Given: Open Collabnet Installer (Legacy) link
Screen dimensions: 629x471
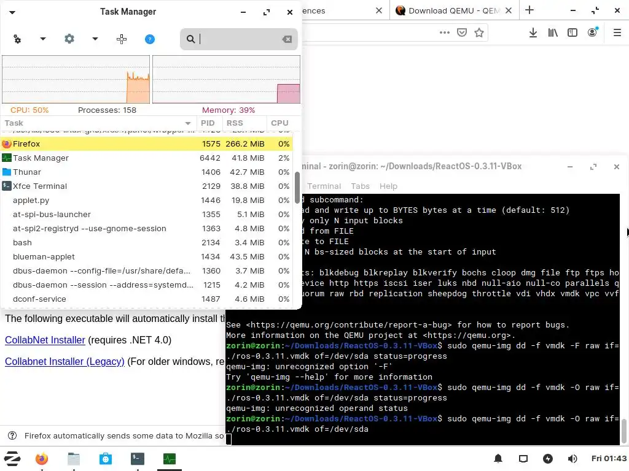Looking at the screenshot, I should [x=64, y=361].
